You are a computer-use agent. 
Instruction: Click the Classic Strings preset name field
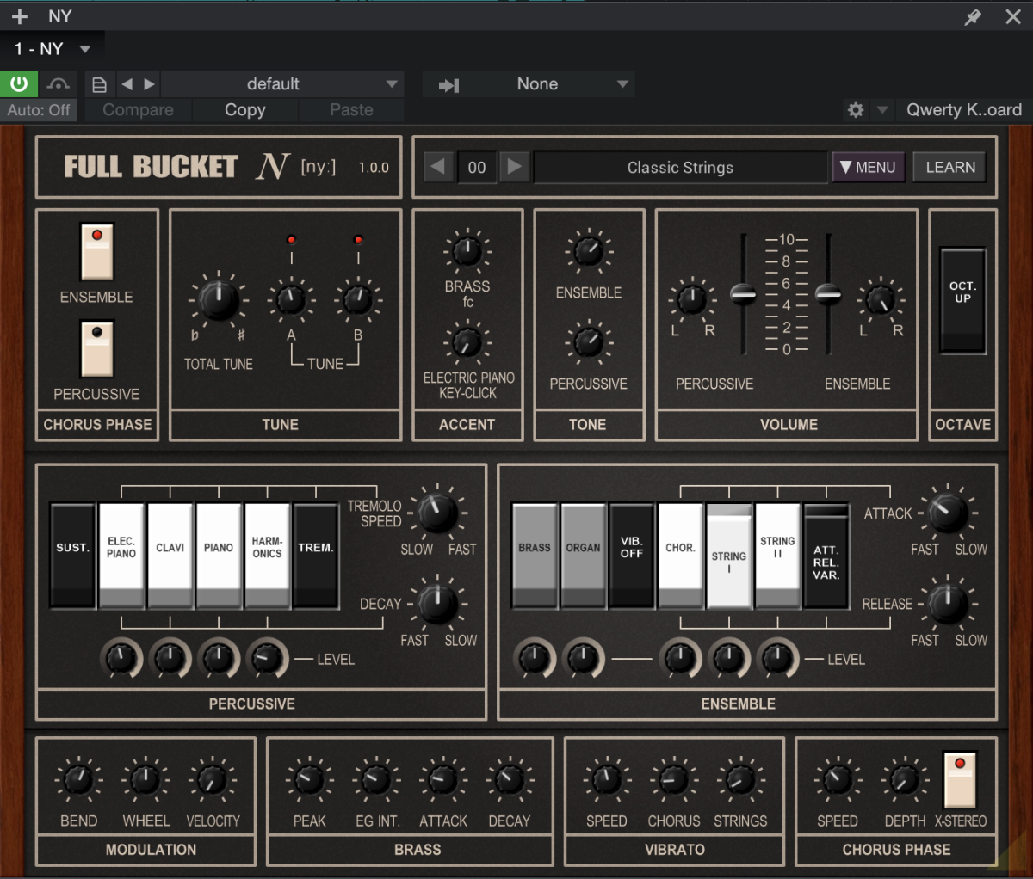point(680,167)
